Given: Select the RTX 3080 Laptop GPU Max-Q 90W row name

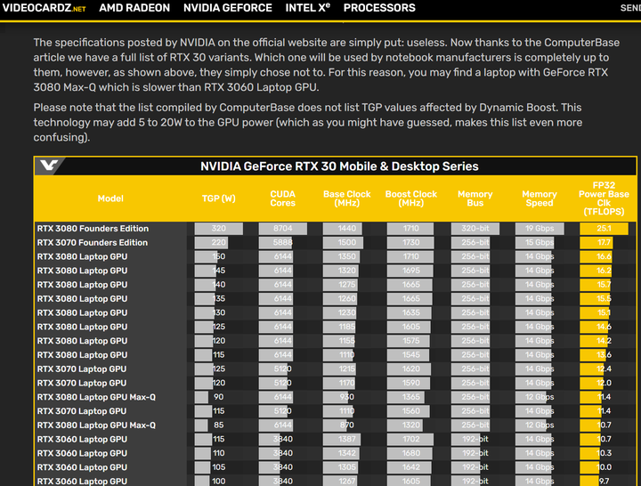Looking at the screenshot, I should [x=96, y=397].
